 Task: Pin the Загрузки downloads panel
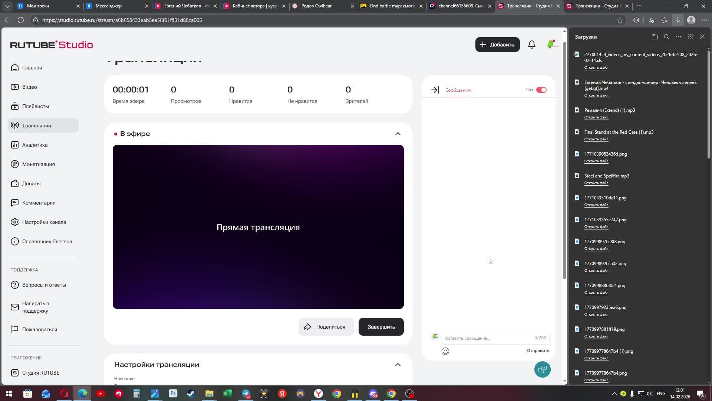pos(690,37)
